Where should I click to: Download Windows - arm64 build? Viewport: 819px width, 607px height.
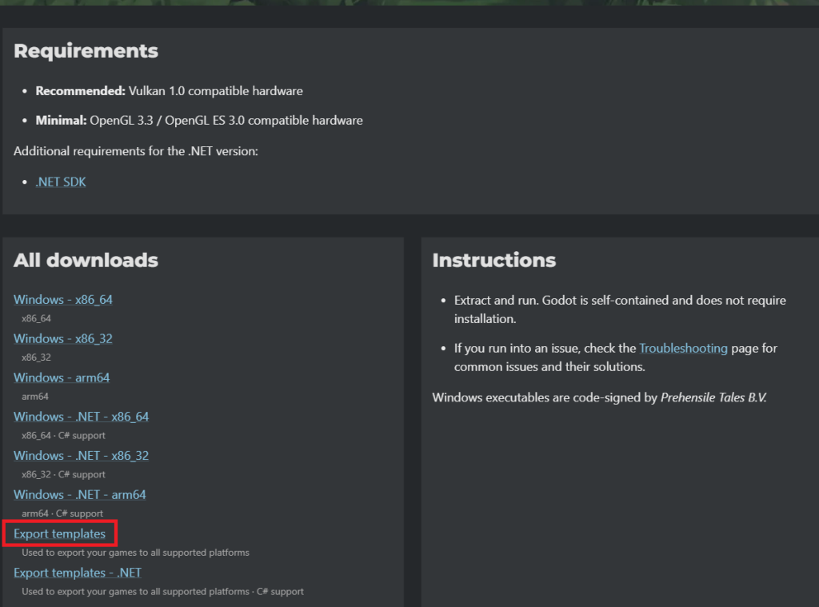[62, 377]
